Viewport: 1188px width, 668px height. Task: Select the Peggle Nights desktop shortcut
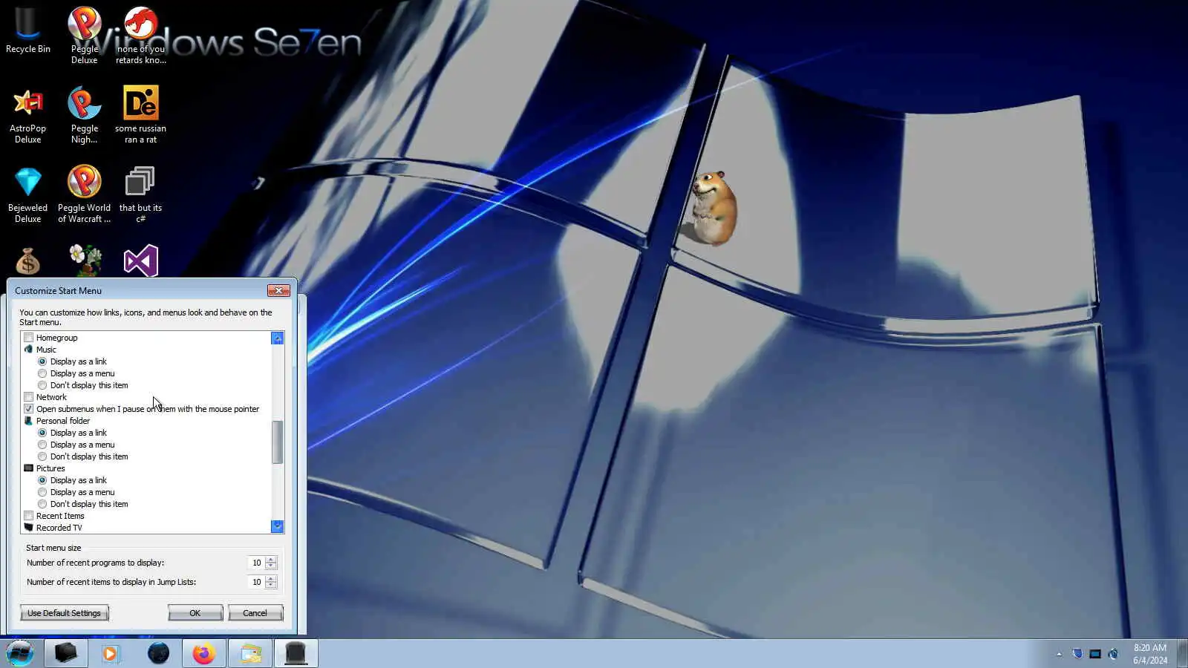(x=84, y=115)
